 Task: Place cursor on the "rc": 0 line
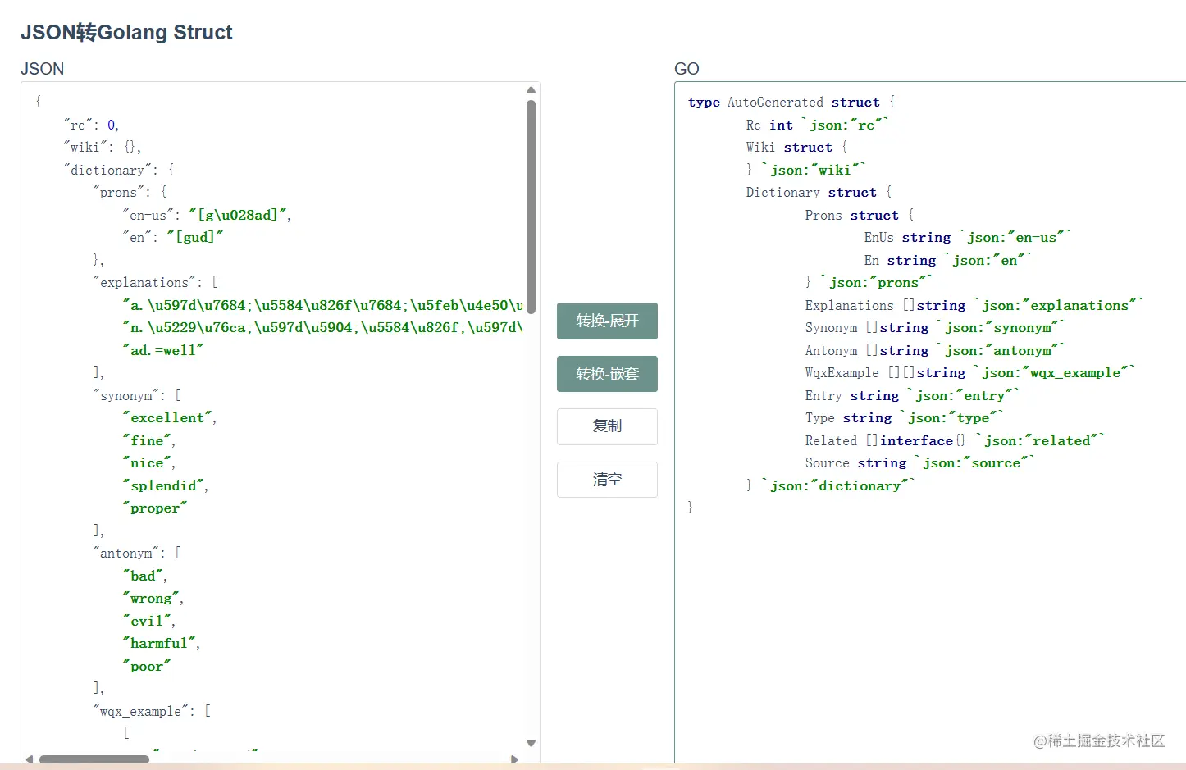[x=91, y=125]
